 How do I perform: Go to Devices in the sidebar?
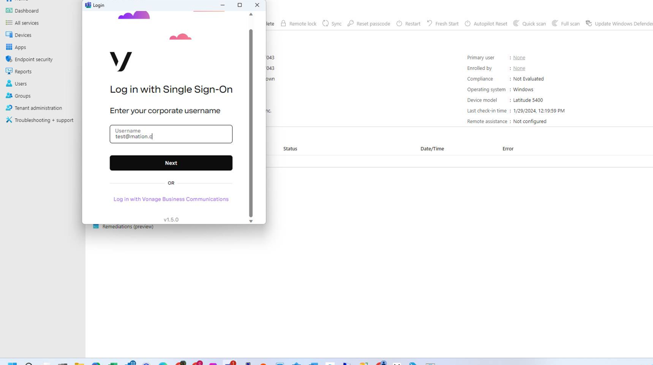click(x=19, y=35)
